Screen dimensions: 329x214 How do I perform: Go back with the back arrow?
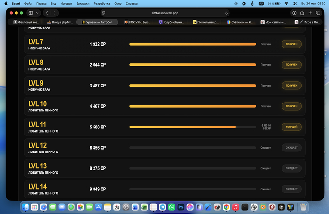[47, 13]
